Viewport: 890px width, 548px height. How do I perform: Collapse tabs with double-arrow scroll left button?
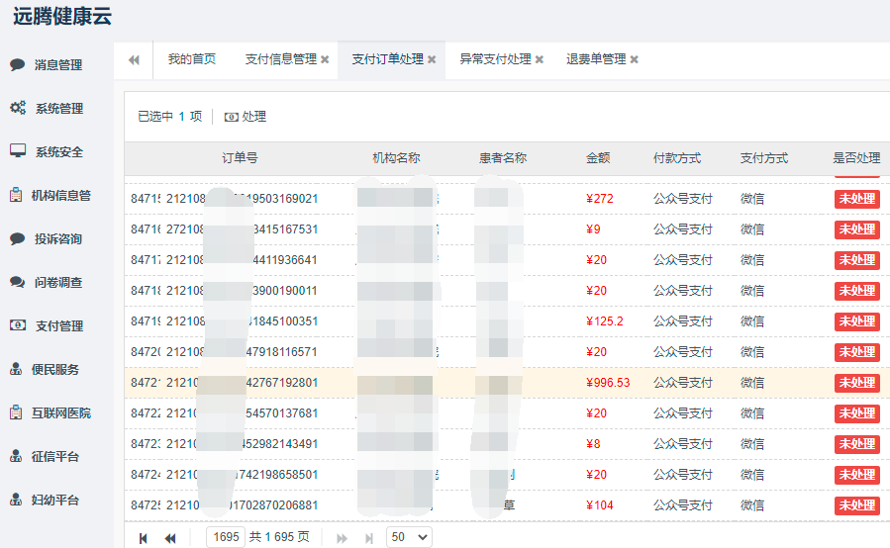134,60
